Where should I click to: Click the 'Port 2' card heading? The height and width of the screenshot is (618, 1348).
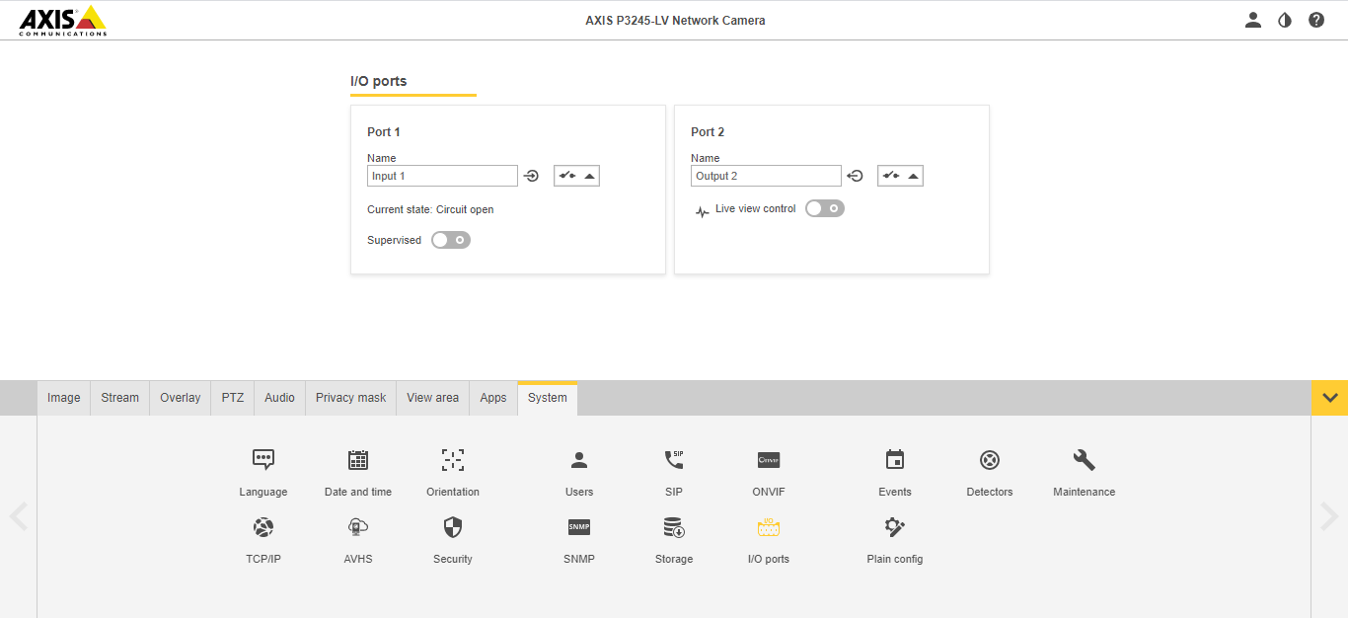708,131
